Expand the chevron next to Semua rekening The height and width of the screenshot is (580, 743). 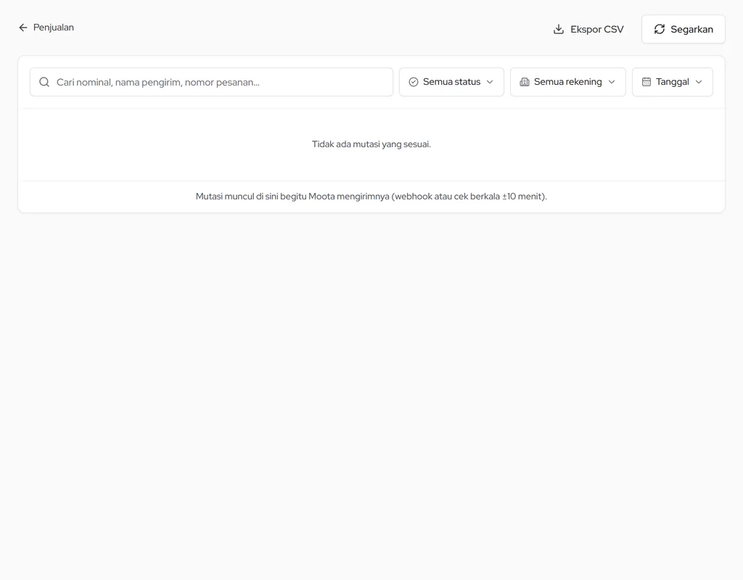(612, 82)
